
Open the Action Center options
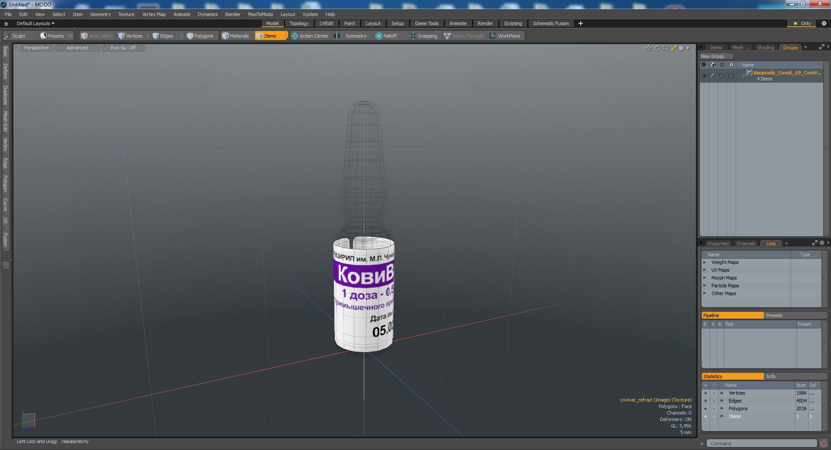[310, 36]
